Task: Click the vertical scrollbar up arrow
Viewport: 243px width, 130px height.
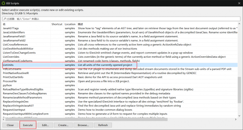Action: [239, 24]
